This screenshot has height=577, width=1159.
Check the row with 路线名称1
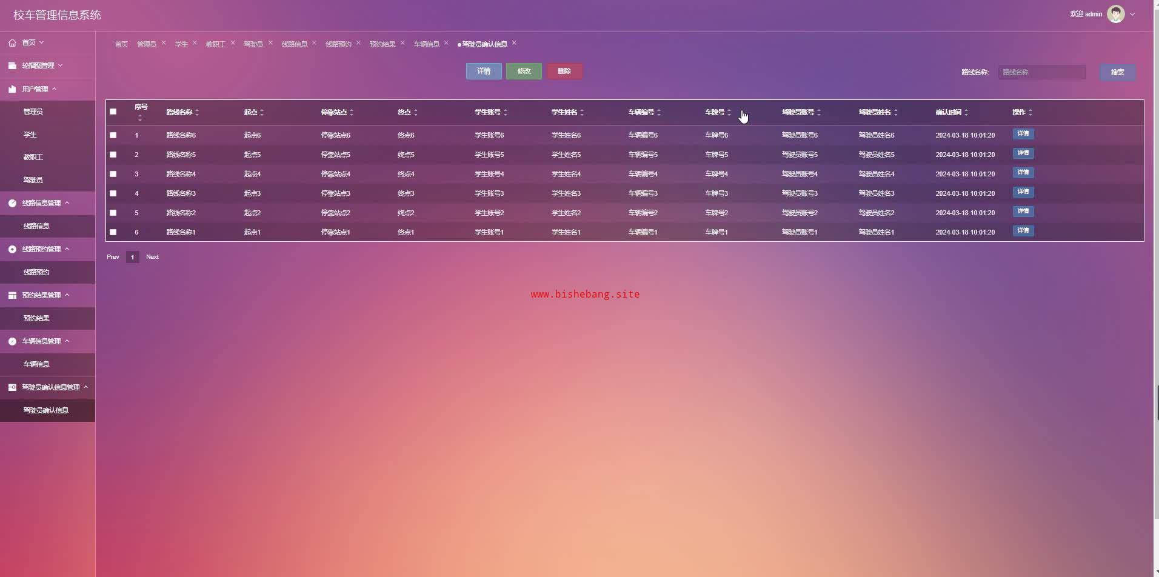click(113, 232)
